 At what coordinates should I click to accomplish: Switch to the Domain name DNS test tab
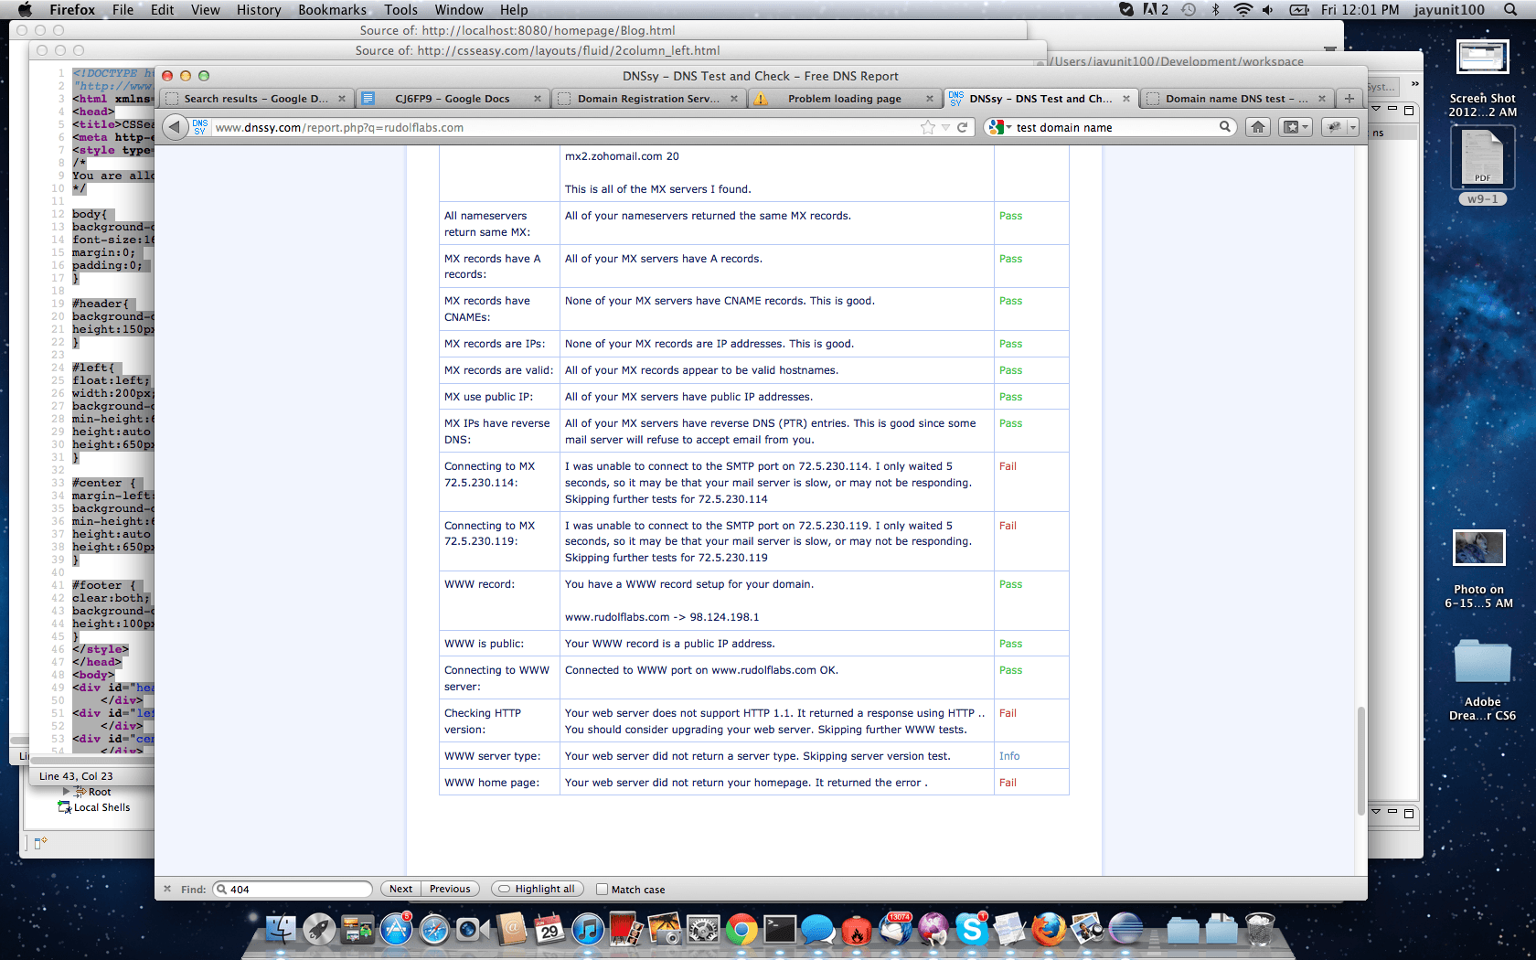(1236, 99)
